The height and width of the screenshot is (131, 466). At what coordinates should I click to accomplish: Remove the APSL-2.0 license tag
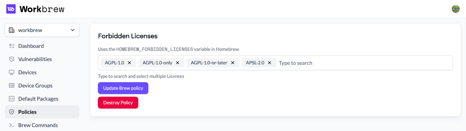click(x=270, y=63)
